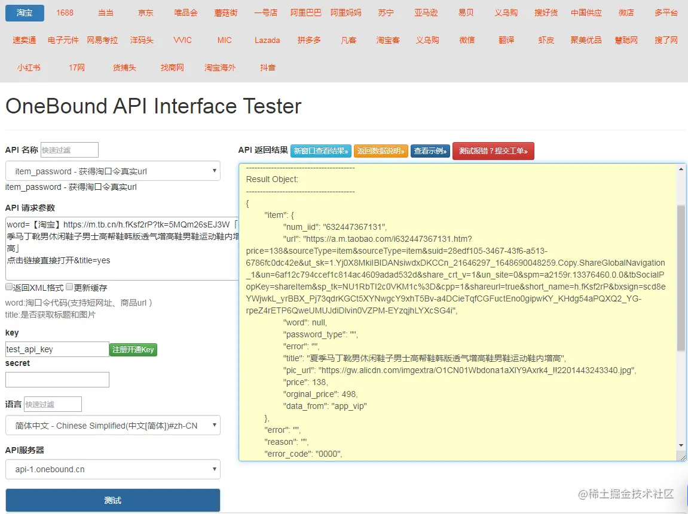
Task: Click the 洋码头 platform link
Action: (x=142, y=41)
